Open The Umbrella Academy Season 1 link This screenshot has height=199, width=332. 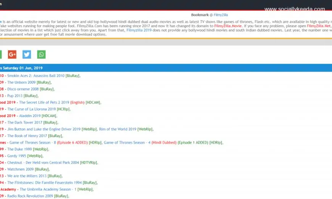48,189
